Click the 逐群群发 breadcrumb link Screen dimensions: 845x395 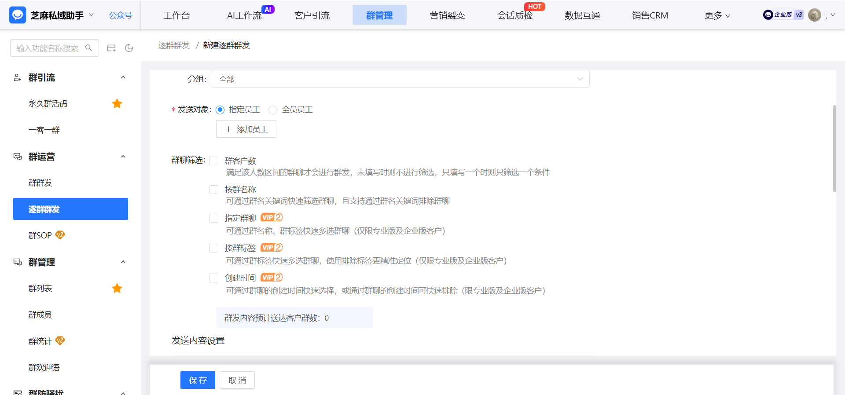click(x=174, y=45)
